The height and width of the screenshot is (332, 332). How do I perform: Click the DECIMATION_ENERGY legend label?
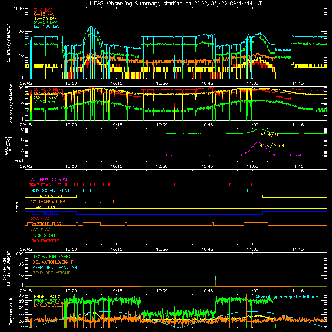(x=53, y=256)
